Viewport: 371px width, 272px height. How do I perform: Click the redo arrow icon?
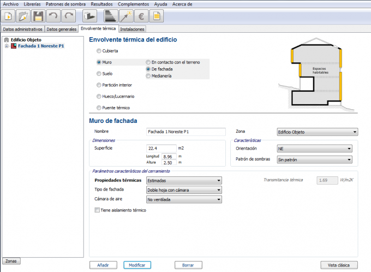tap(68, 16)
